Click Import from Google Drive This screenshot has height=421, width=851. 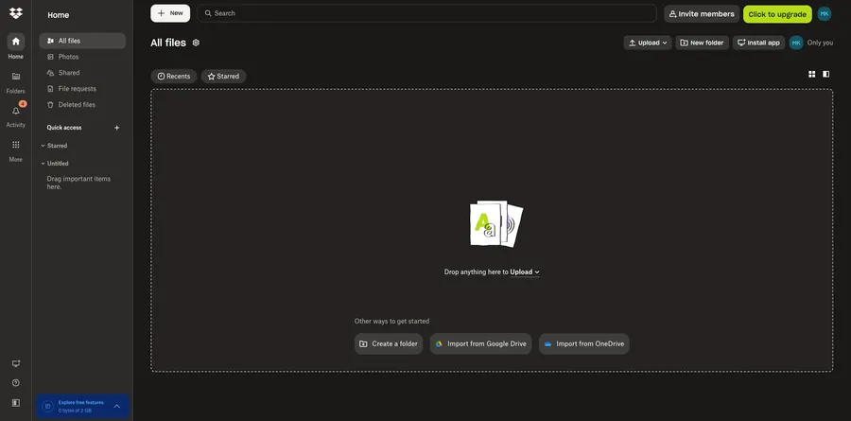480,343
